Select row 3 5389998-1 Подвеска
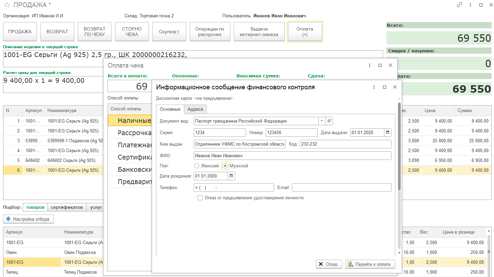The height and width of the screenshot is (277, 494). tap(53, 141)
